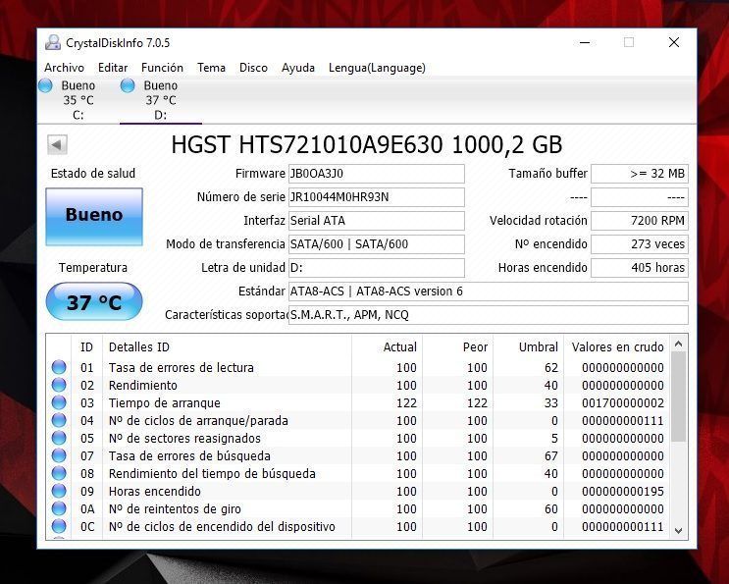The image size is (729, 584).
Task: Click status orb for Tasa de errores de lectura
Action: tap(59, 368)
